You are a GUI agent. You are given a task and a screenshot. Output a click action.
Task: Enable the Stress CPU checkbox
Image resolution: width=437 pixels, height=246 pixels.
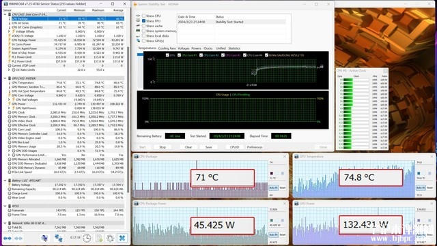[144, 16]
